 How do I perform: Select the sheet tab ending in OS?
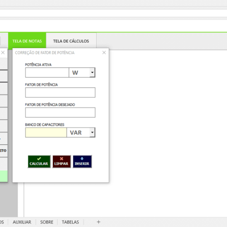[x=2, y=222]
